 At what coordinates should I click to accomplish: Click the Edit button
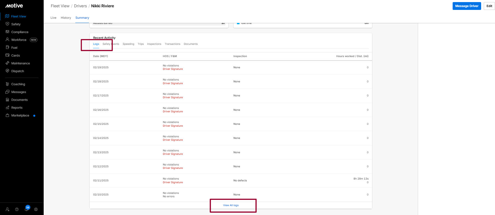[x=489, y=6]
